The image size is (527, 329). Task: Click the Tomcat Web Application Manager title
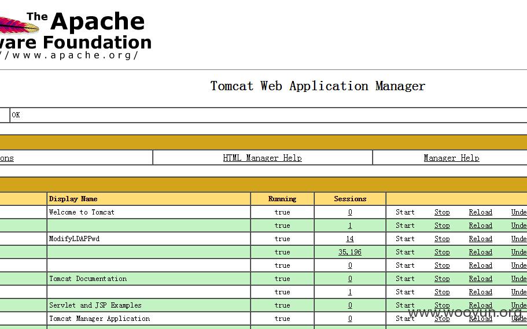click(318, 86)
